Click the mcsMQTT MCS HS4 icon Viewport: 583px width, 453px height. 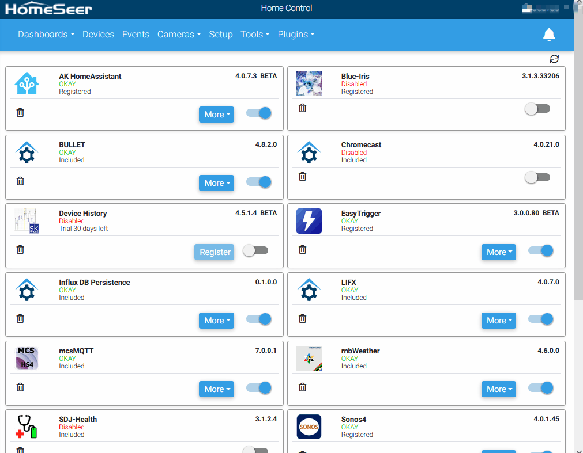[27, 359]
